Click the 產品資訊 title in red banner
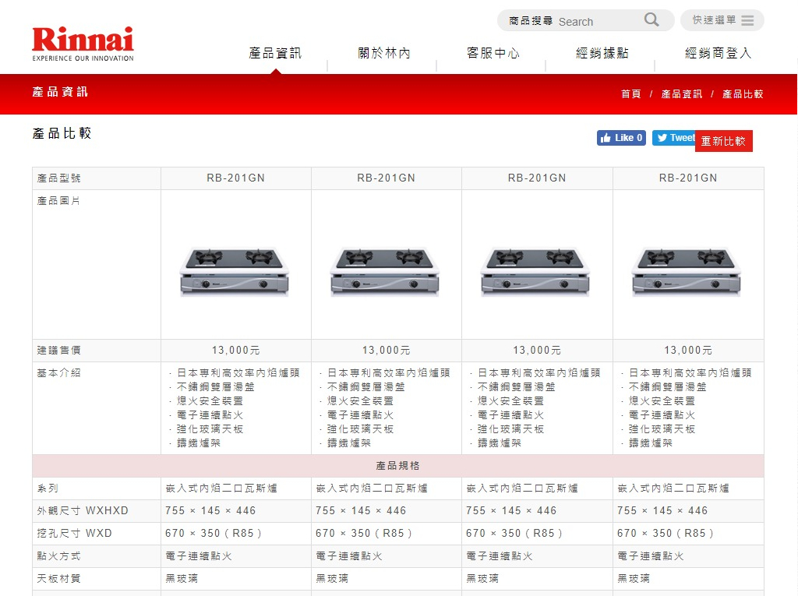This screenshot has width=798, height=596. [60, 92]
